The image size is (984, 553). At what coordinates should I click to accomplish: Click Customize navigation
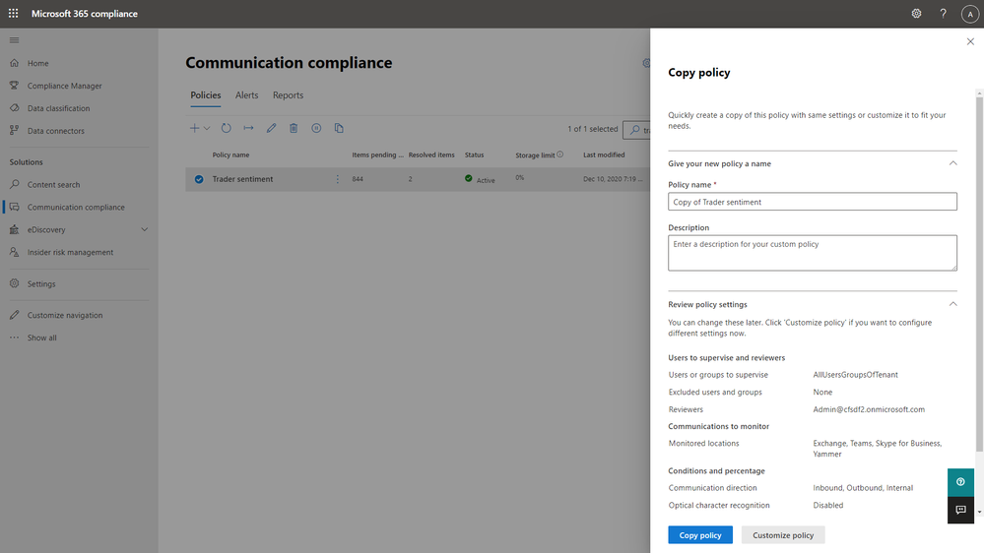pyautogui.click(x=65, y=316)
